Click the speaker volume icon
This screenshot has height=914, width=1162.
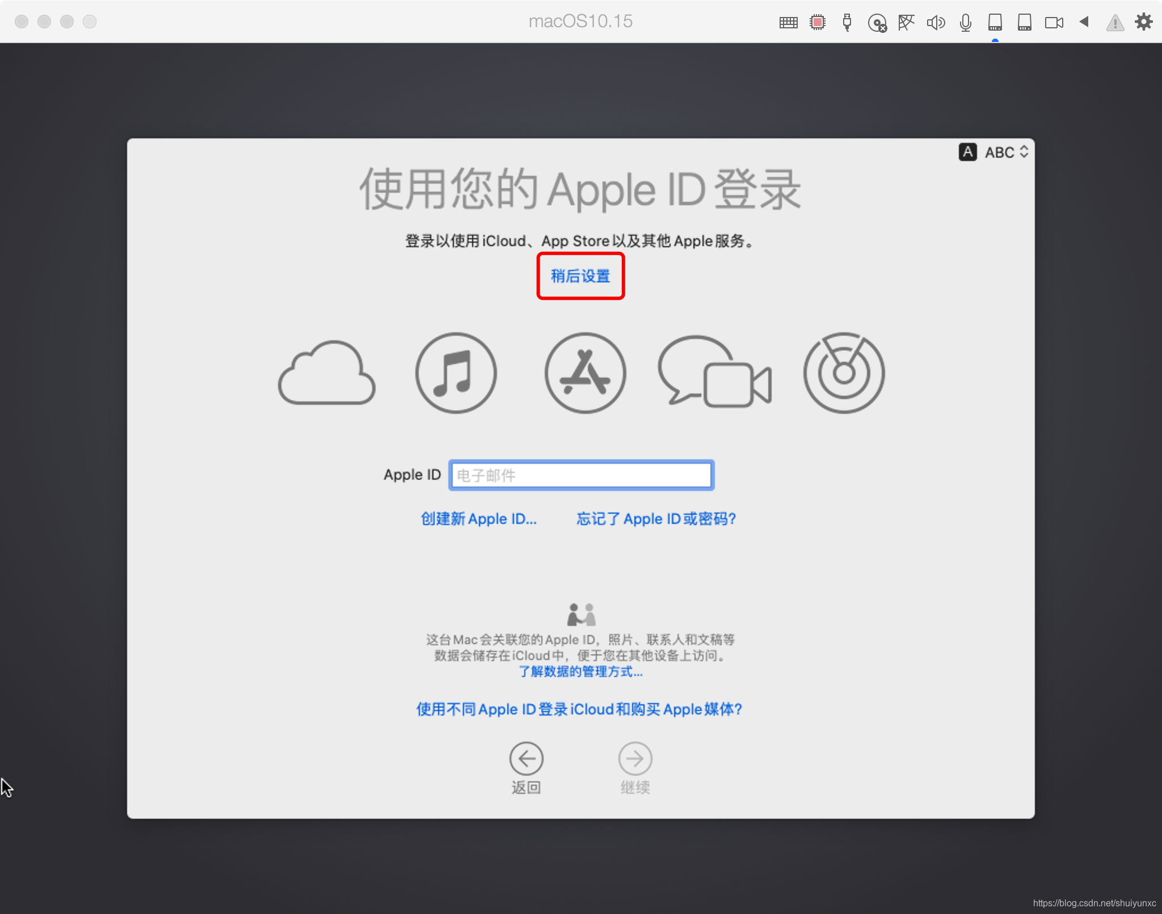[936, 23]
